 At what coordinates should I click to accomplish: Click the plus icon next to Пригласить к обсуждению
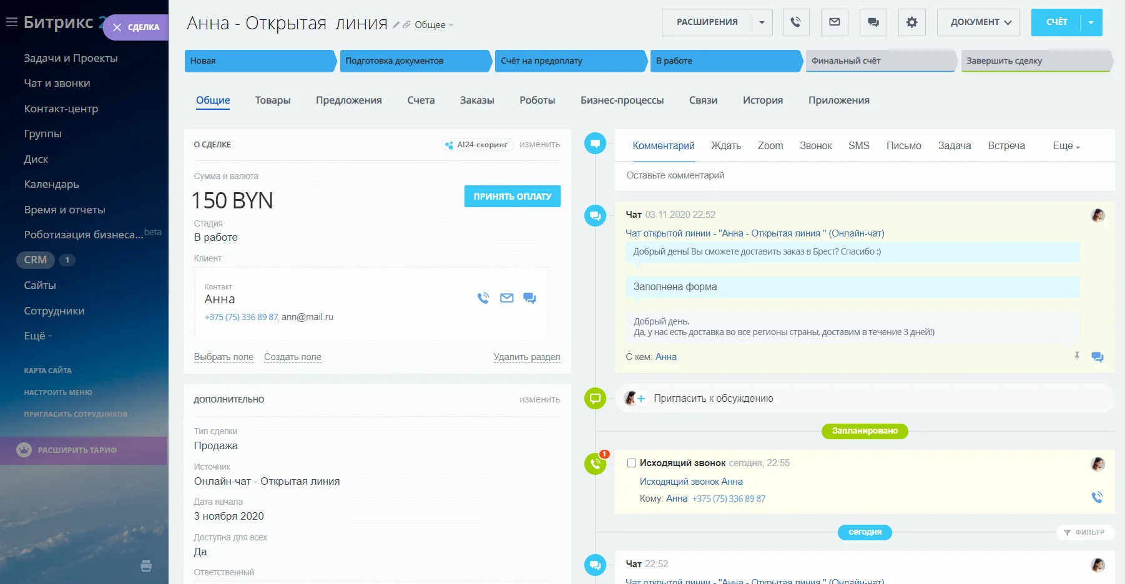point(642,397)
